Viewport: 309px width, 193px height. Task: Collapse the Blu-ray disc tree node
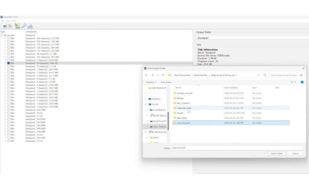(2, 35)
